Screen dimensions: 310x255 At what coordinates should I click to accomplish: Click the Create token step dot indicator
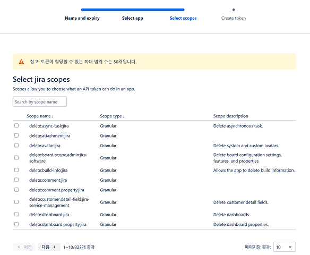(234, 10)
